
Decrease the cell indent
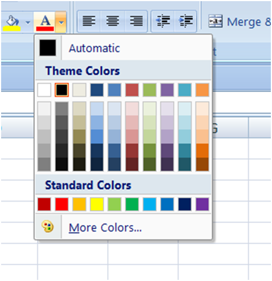tap(163, 21)
